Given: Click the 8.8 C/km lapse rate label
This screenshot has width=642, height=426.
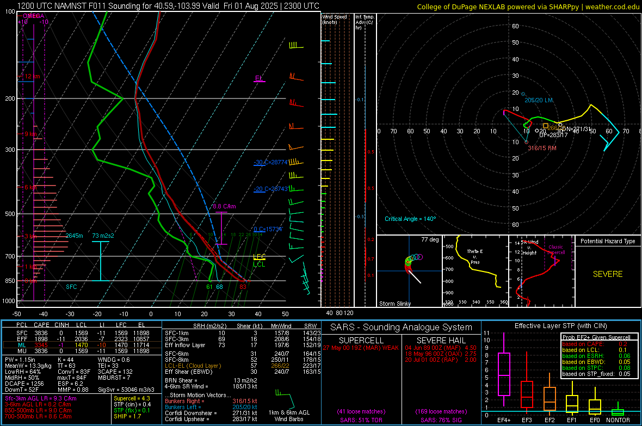Looking at the screenshot, I should [x=224, y=206].
